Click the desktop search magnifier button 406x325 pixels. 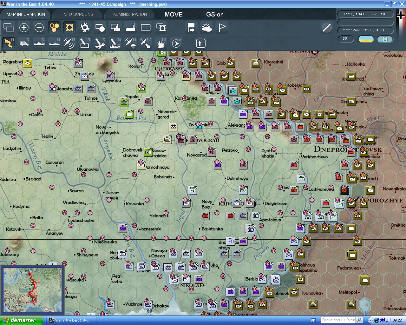pos(359,320)
